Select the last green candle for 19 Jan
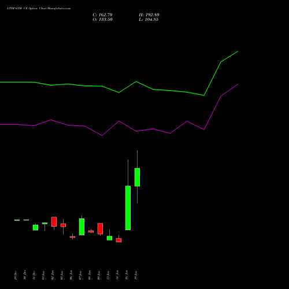Viewport: 289px width, 289px height. click(x=137, y=177)
